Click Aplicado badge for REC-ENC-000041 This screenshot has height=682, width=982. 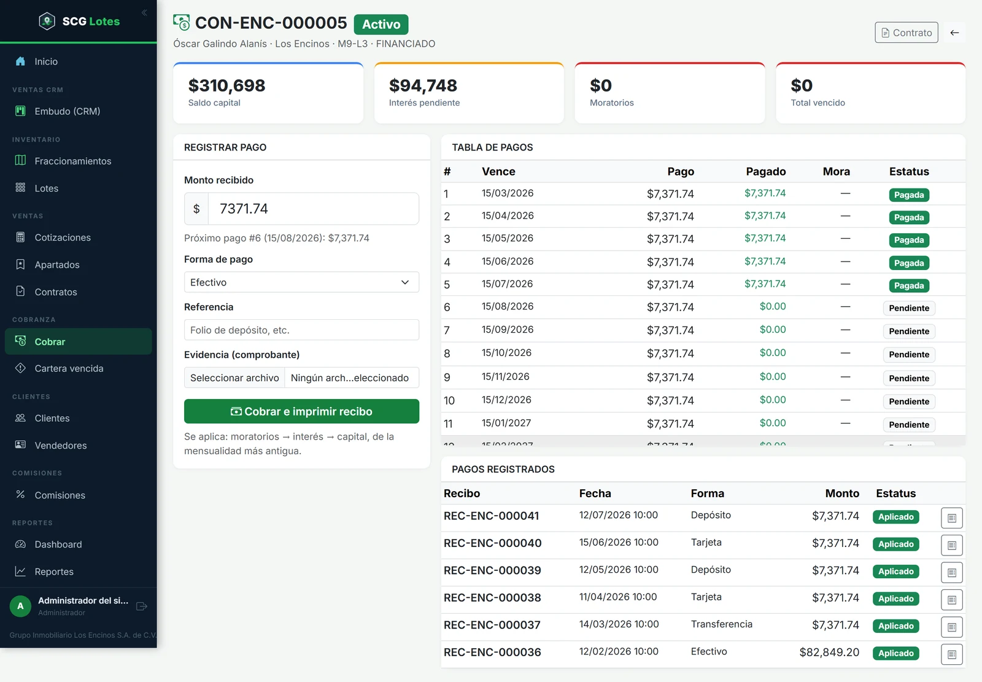coord(896,517)
